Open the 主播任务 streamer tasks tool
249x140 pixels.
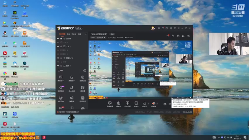(x=82, y=78)
